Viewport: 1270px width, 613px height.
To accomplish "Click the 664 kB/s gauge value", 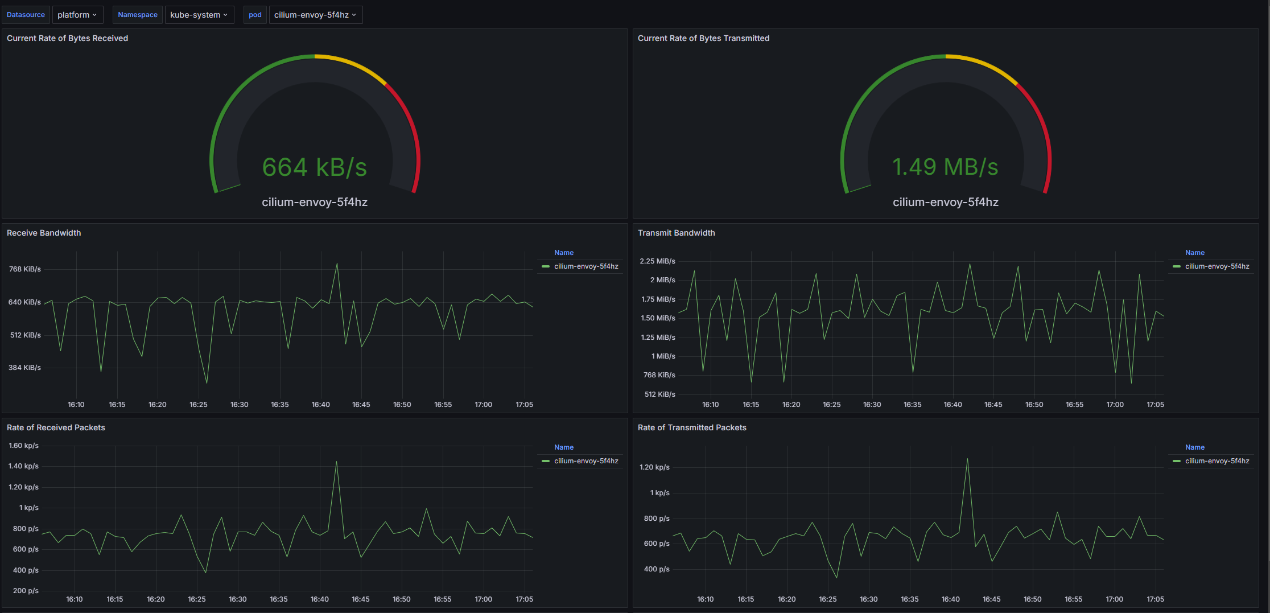I will 315,167.
